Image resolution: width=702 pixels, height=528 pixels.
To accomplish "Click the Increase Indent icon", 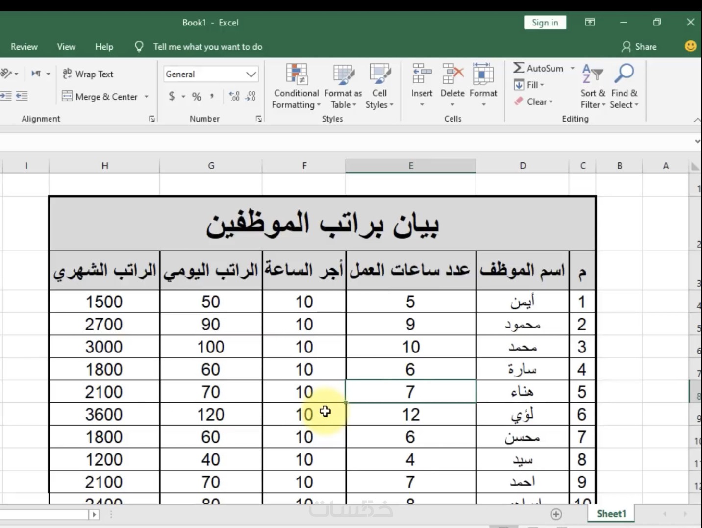I will (x=22, y=96).
